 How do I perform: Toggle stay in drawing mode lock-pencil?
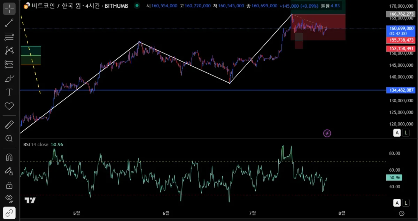pos(9,171)
